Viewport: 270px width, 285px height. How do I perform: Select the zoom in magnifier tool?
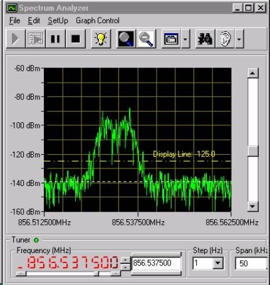[x=126, y=39]
